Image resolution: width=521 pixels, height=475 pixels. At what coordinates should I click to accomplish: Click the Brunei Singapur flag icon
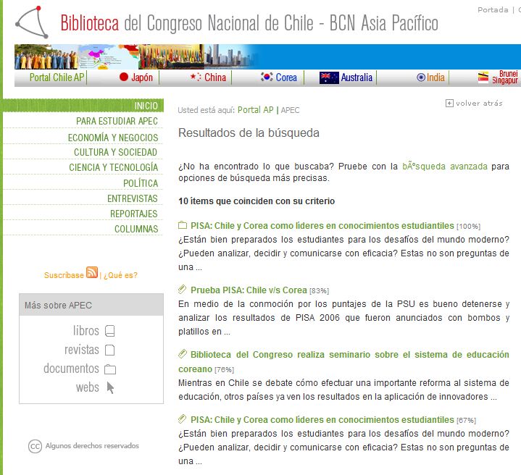pos(483,77)
